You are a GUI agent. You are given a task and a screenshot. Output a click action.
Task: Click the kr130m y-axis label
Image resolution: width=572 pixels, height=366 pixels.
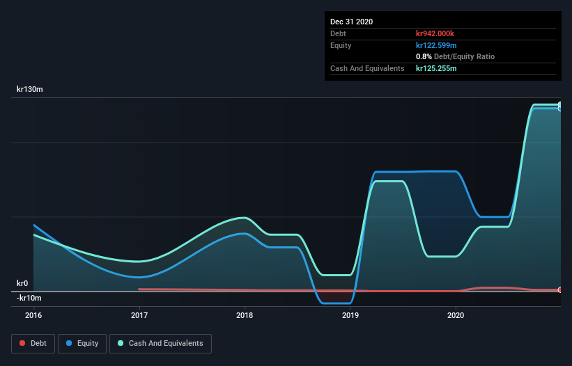[x=30, y=89]
